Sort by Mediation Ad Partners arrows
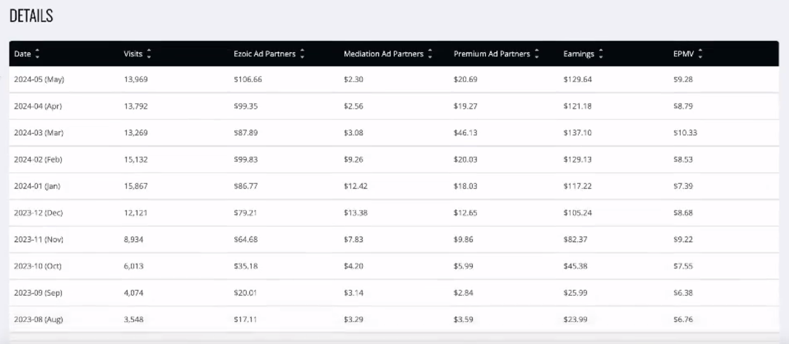789x344 pixels. (x=430, y=54)
